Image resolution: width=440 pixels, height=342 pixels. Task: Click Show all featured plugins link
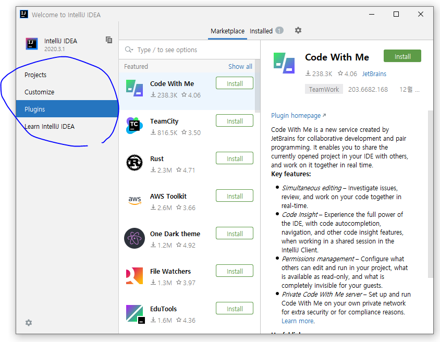(x=240, y=67)
